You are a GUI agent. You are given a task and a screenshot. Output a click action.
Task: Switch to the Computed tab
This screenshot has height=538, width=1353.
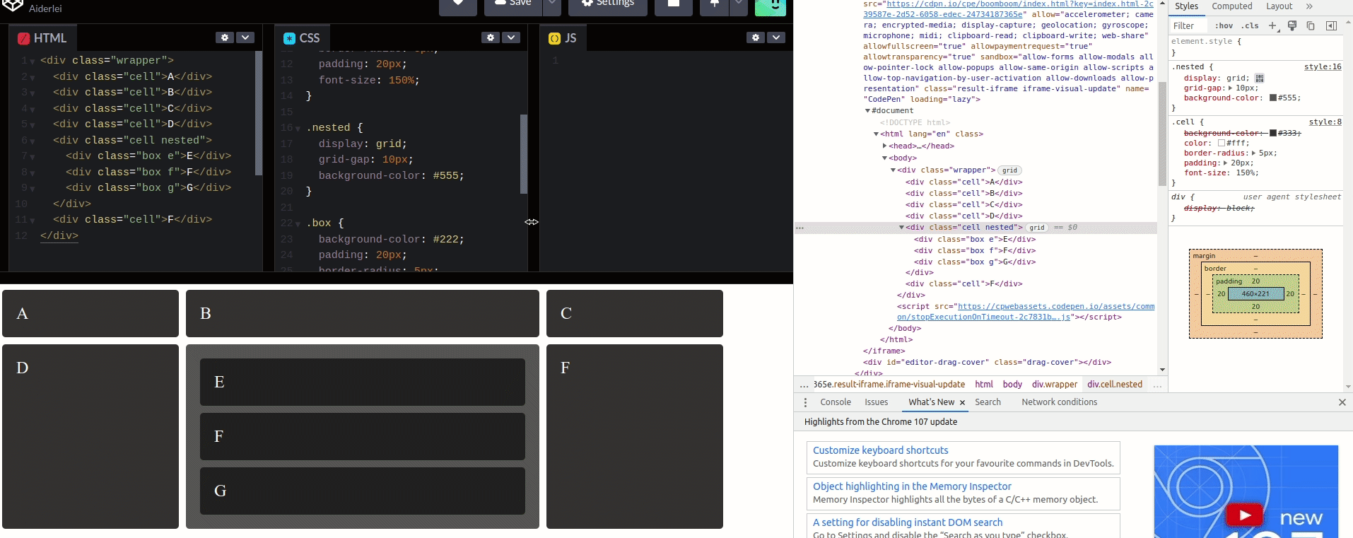pyautogui.click(x=1231, y=6)
